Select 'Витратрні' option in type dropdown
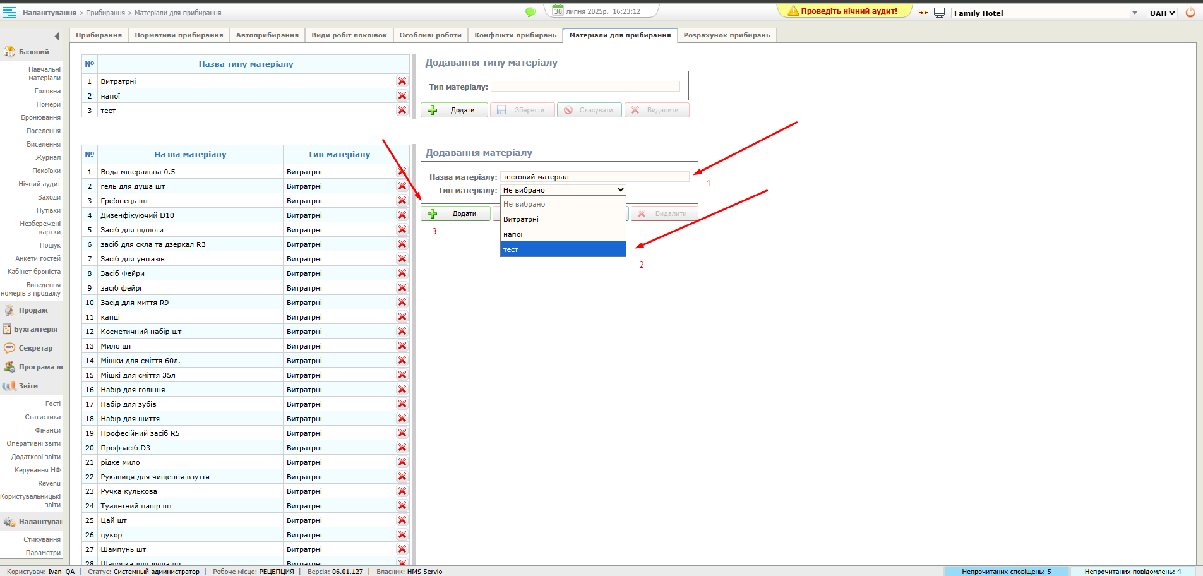The image size is (1203, 576). [521, 219]
